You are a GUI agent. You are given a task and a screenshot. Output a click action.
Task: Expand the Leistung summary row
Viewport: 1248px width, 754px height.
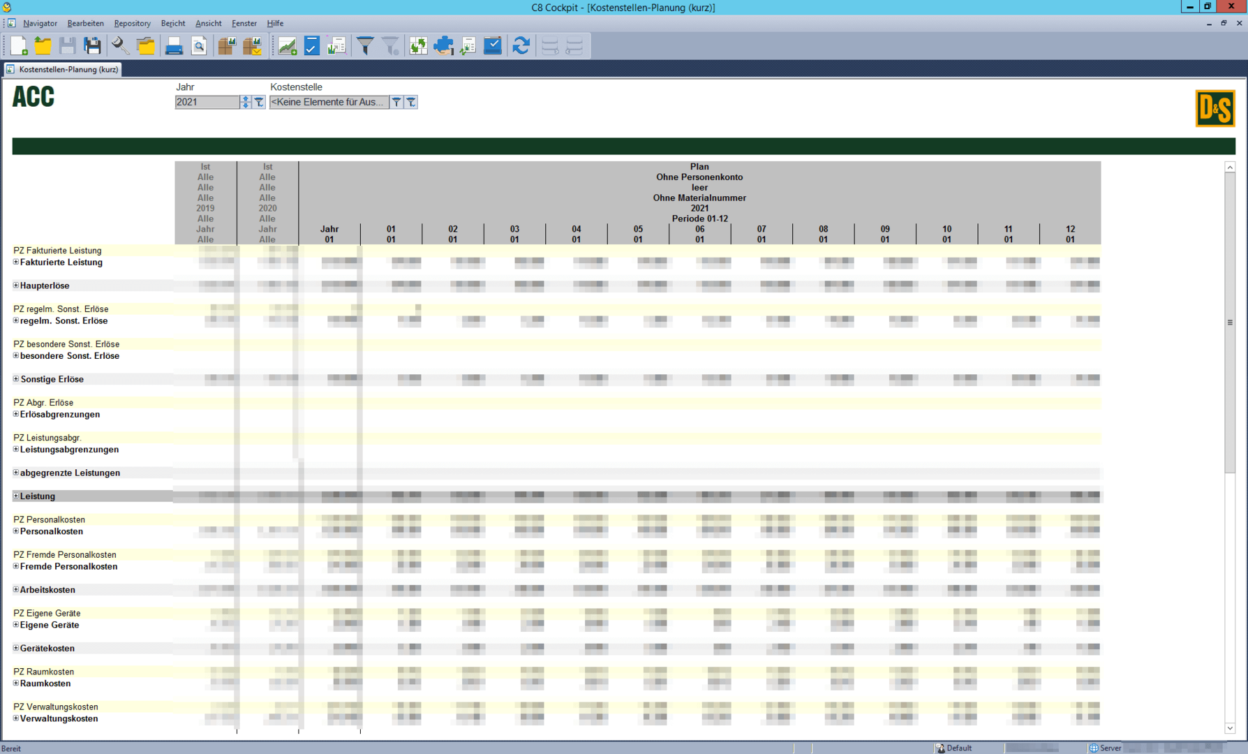tap(16, 496)
